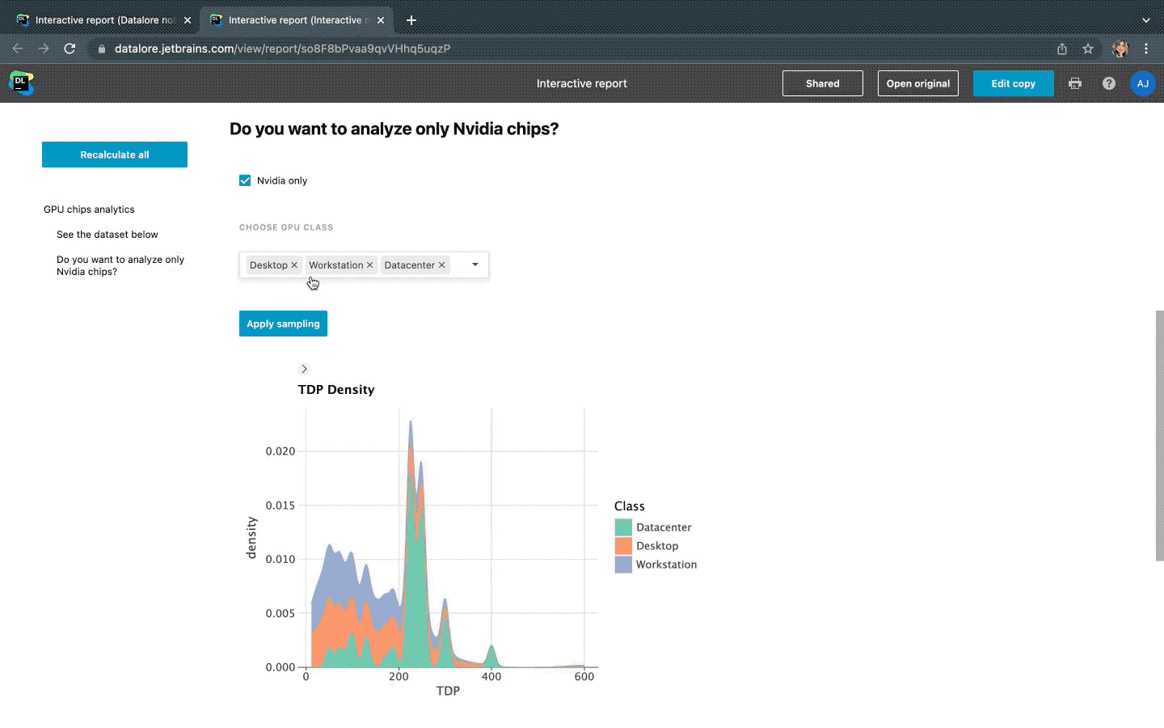Click the print report icon

(1075, 83)
